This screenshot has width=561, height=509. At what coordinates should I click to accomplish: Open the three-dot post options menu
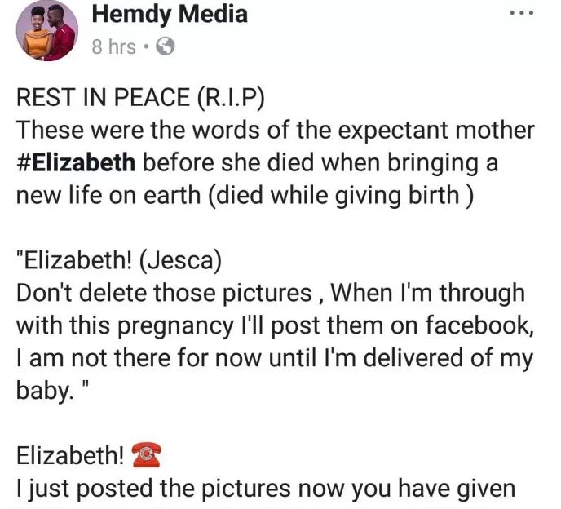[x=522, y=14]
